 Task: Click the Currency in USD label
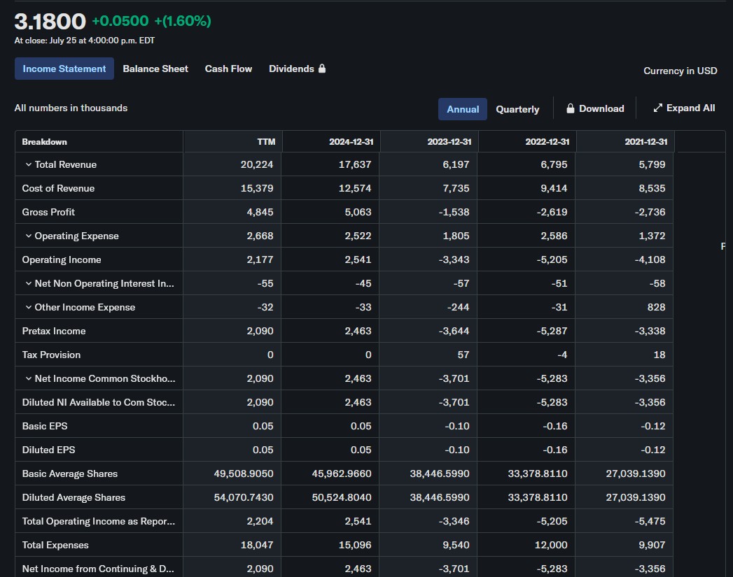(x=680, y=71)
